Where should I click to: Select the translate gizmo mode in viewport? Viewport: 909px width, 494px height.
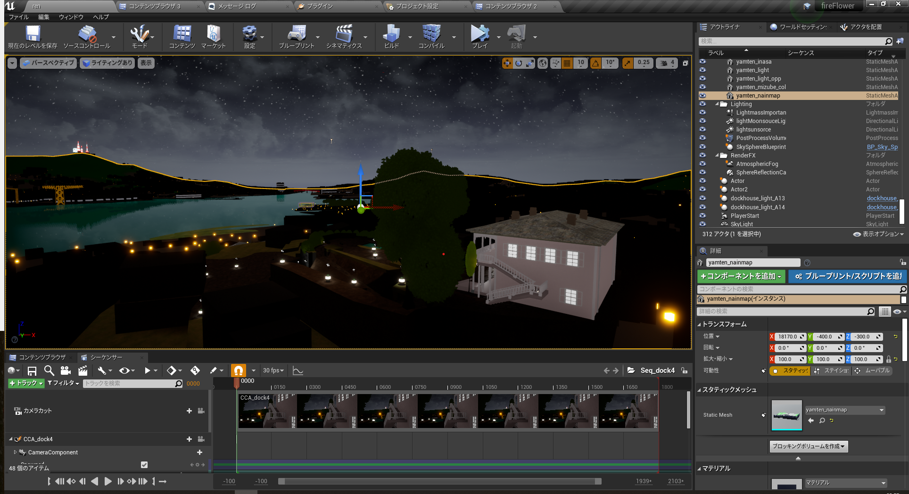[507, 63]
